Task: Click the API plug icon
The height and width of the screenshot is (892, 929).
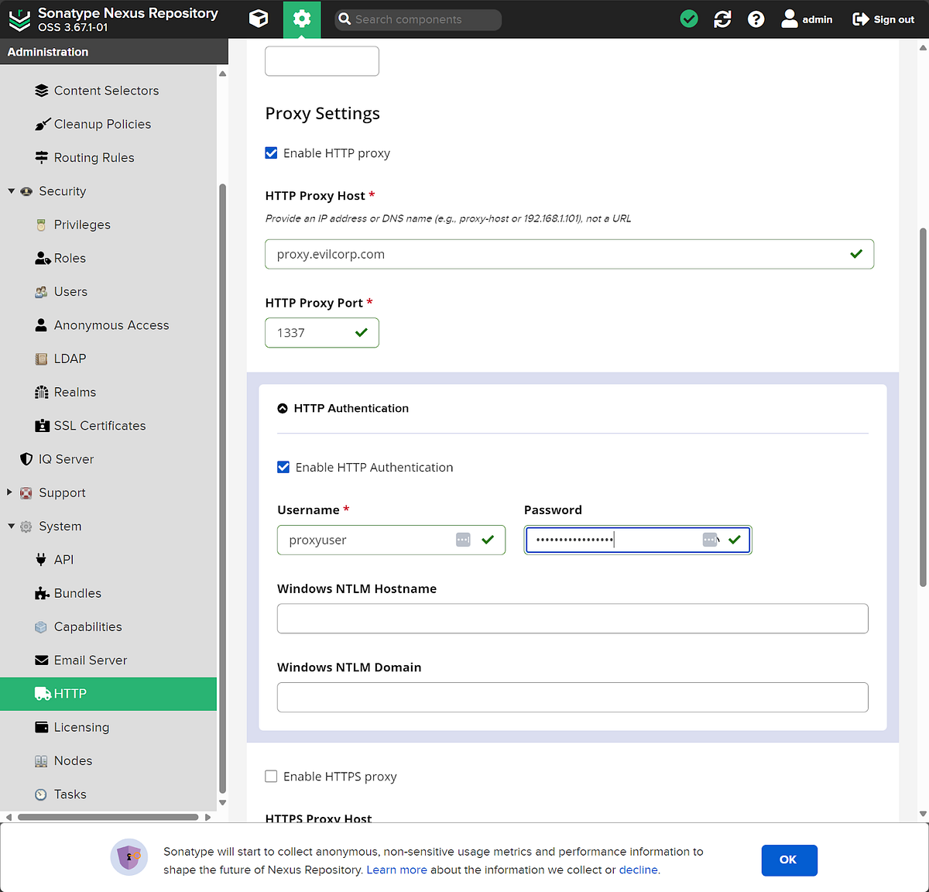Action: pos(42,560)
